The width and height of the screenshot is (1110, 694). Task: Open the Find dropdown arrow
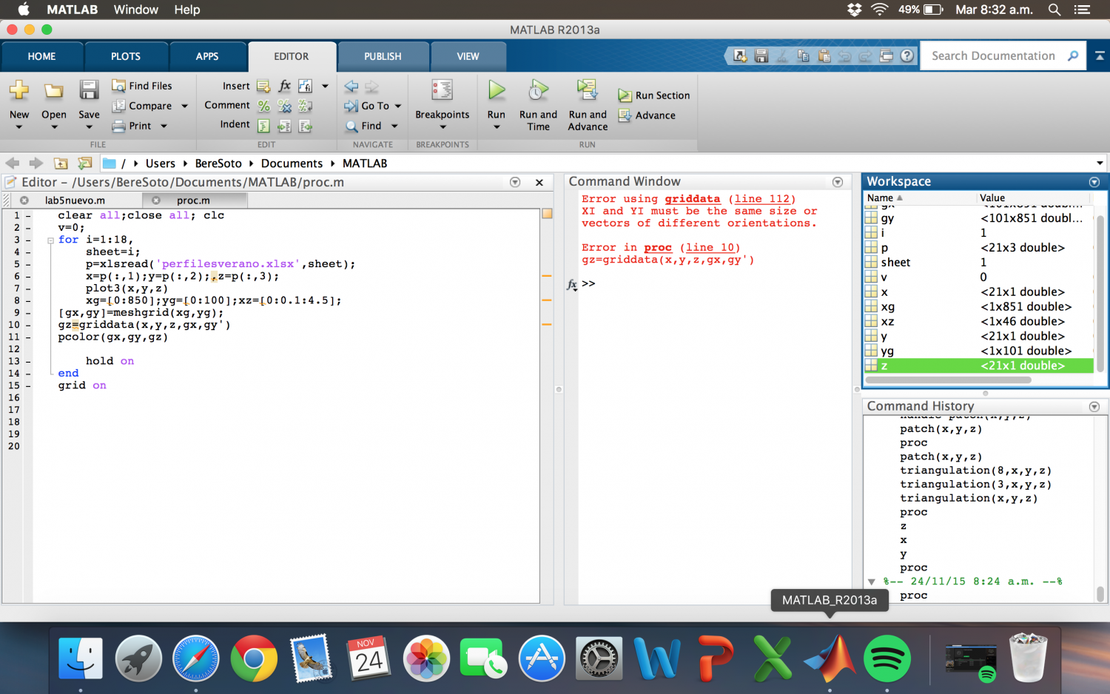point(394,126)
